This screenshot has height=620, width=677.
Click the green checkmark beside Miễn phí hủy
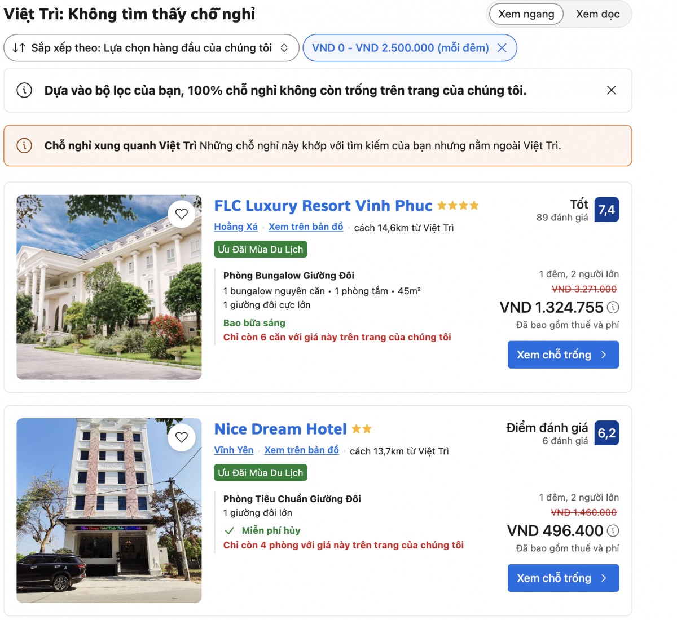230,530
